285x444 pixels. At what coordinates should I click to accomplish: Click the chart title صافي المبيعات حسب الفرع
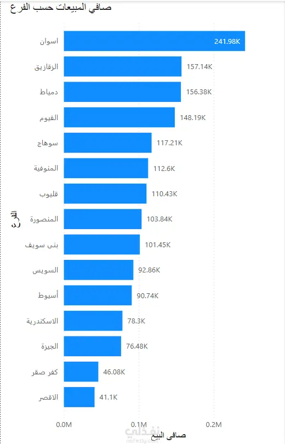[x=61, y=7]
